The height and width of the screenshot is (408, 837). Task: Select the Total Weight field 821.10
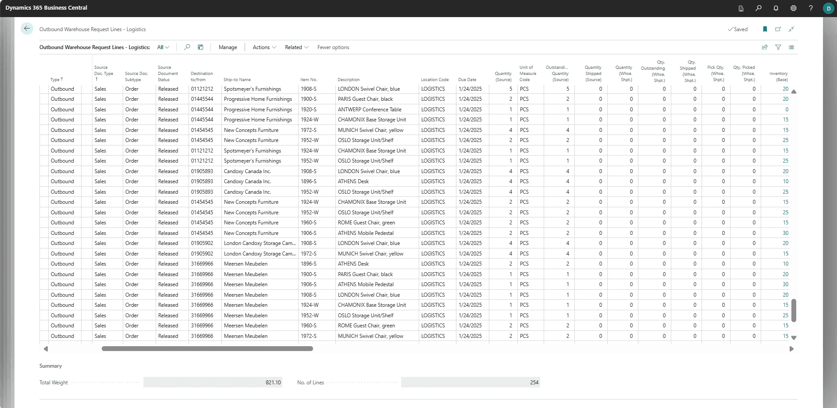(213, 383)
